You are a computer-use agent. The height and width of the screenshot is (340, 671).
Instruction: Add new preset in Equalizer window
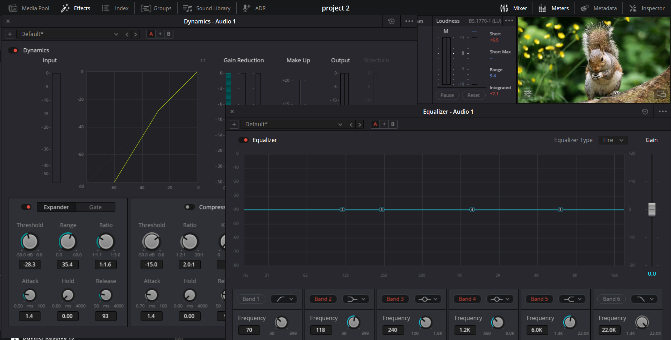(x=234, y=124)
